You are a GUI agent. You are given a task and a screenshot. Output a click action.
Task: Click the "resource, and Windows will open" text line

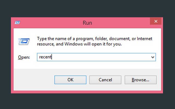(79, 44)
